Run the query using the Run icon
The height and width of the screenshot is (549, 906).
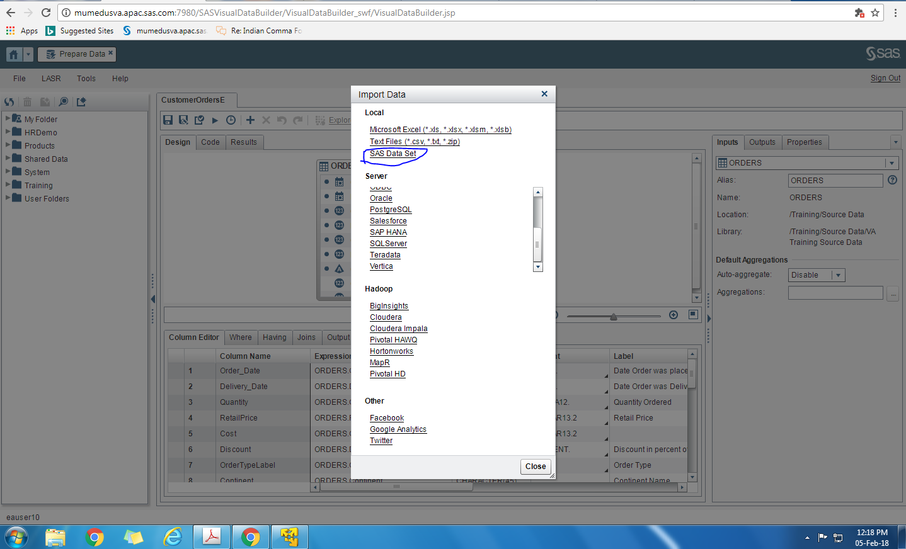pyautogui.click(x=215, y=120)
